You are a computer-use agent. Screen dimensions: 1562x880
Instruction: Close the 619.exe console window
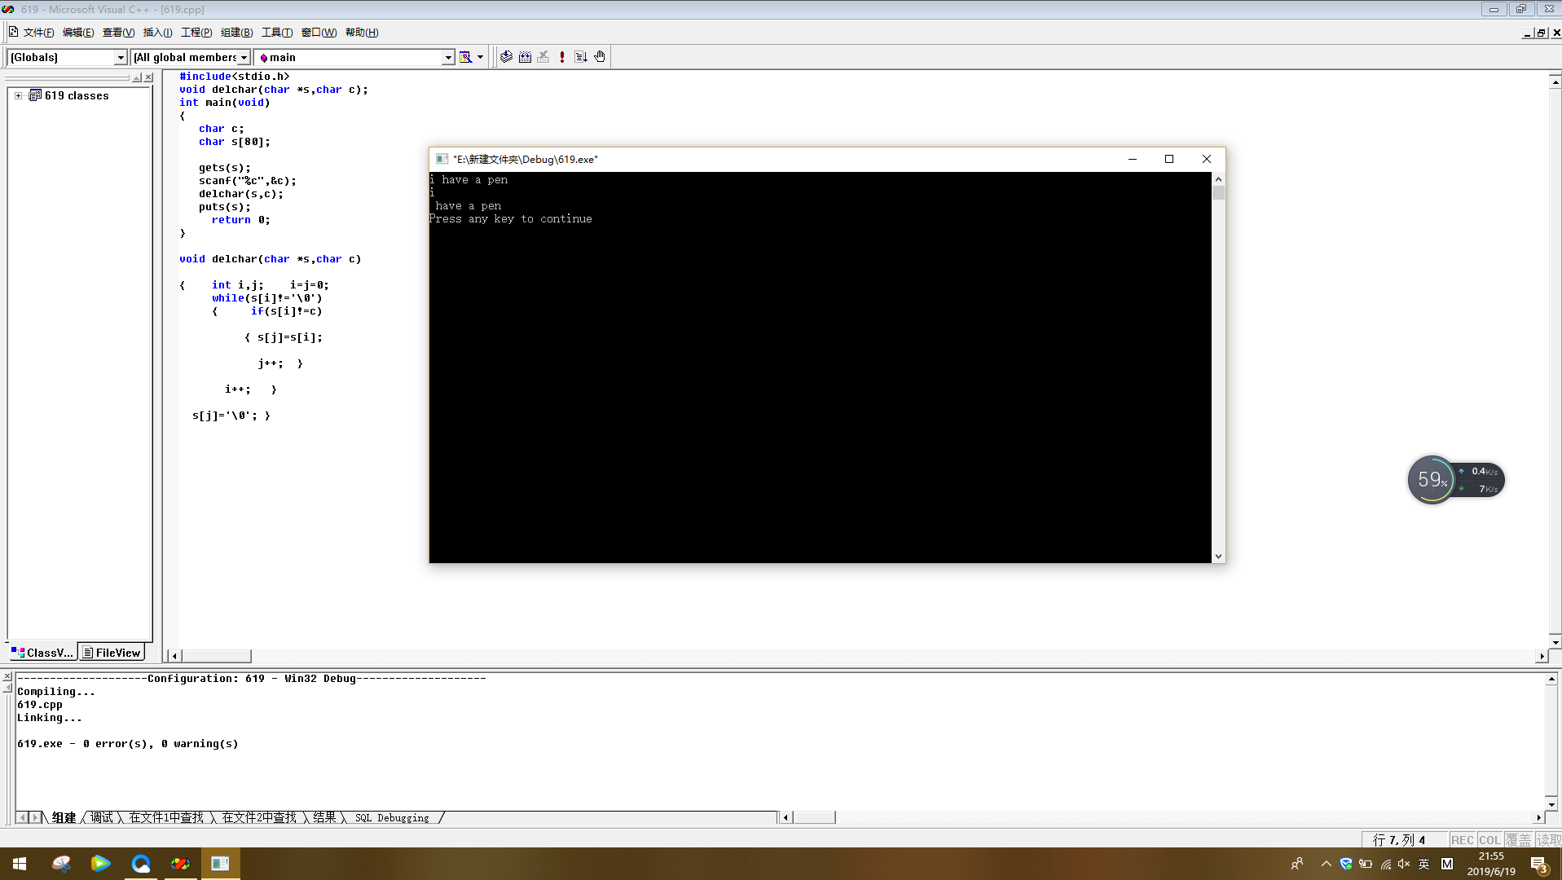pos(1207,159)
